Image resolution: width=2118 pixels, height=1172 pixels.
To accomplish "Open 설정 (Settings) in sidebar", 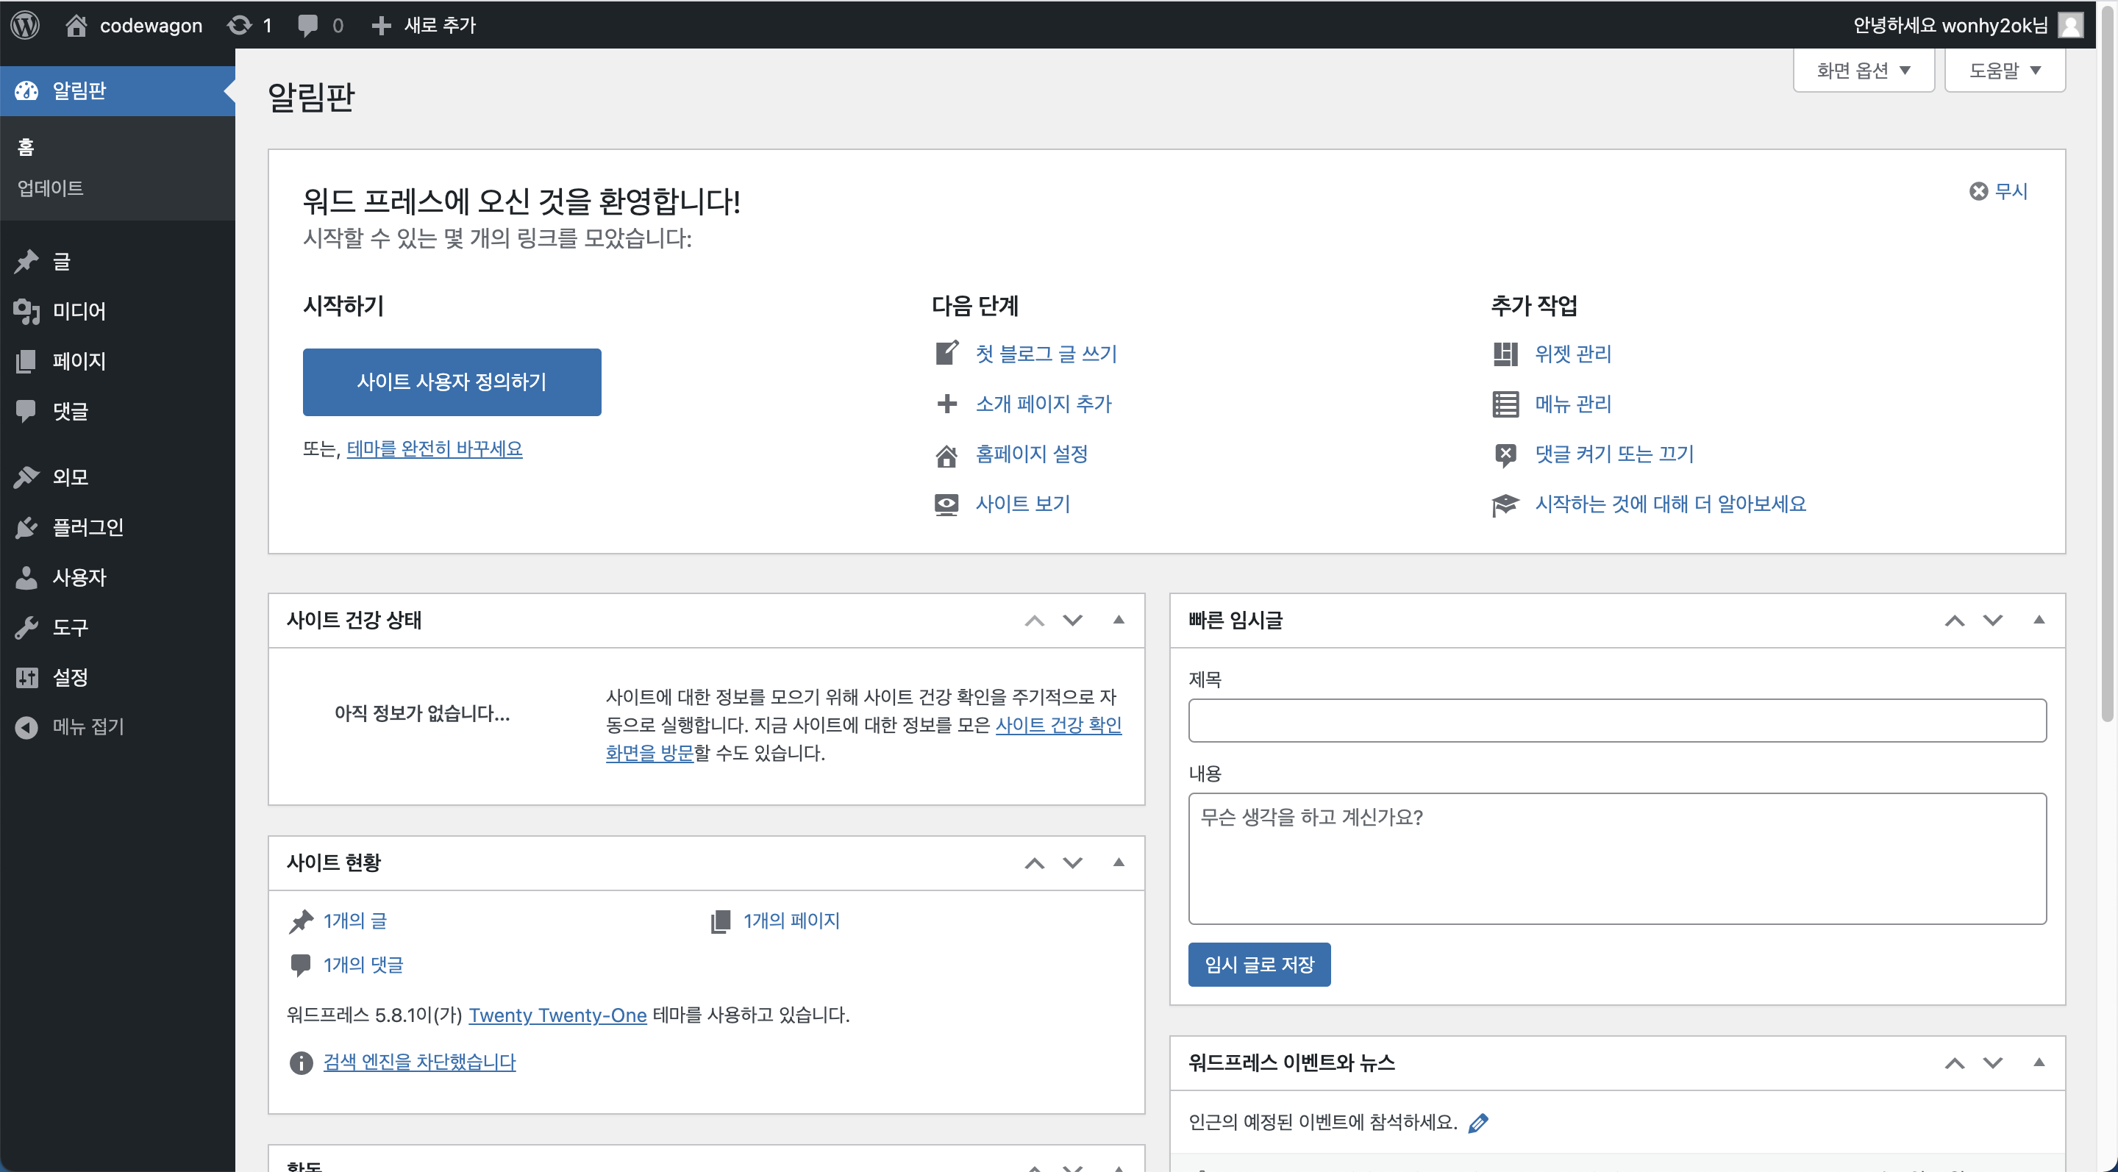I will (70, 677).
